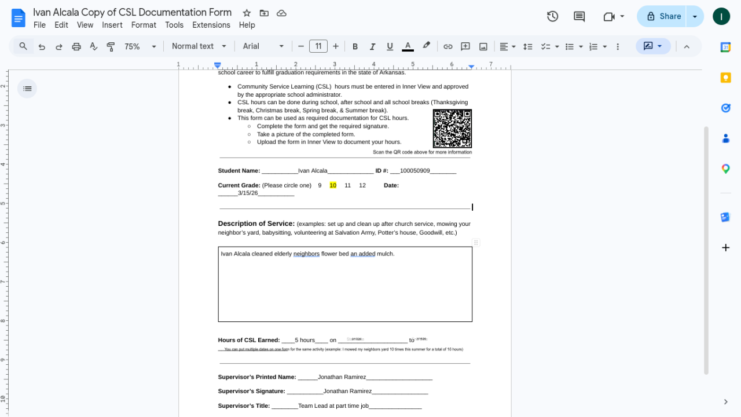
Task: Click the font size input field
Action: click(x=318, y=46)
